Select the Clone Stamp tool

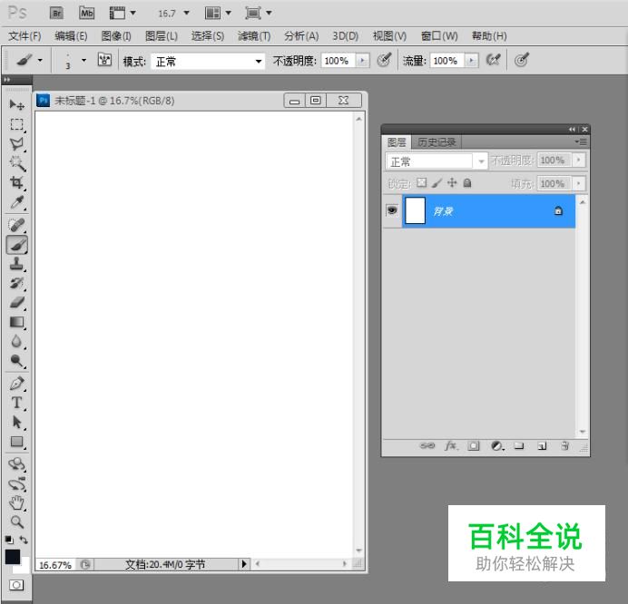(16, 264)
